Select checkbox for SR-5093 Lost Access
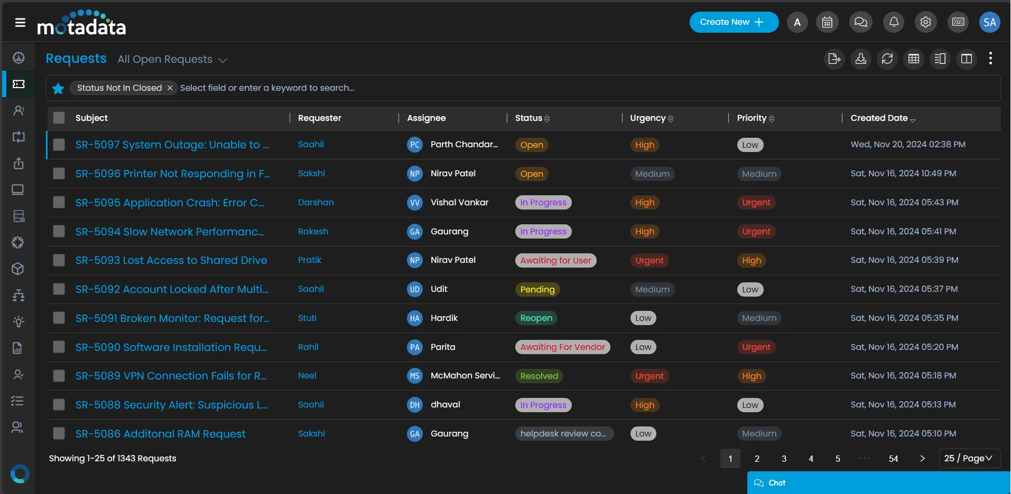 pyautogui.click(x=59, y=260)
